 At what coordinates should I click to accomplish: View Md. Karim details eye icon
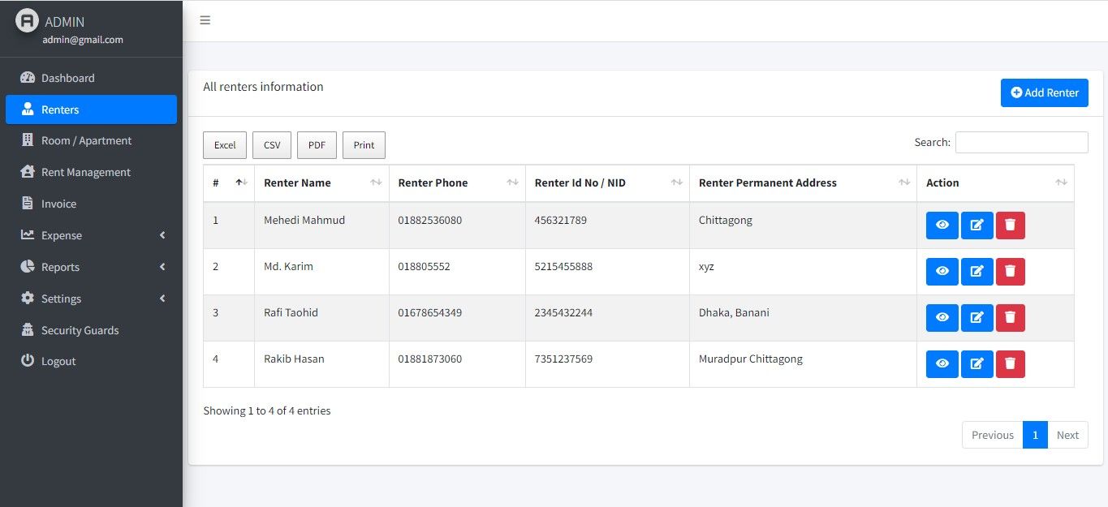click(942, 272)
